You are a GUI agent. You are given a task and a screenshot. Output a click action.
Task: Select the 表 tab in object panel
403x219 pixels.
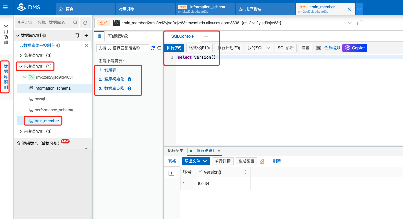pyautogui.click(x=99, y=36)
